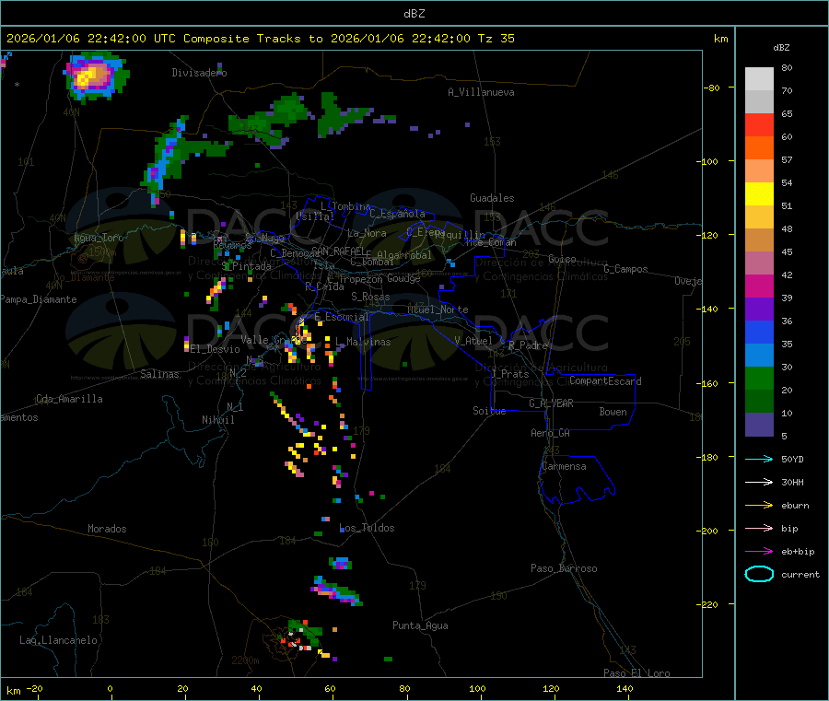This screenshot has height=701, width=829.
Task: Click the 'Soitue' place label
Action: 489,411
